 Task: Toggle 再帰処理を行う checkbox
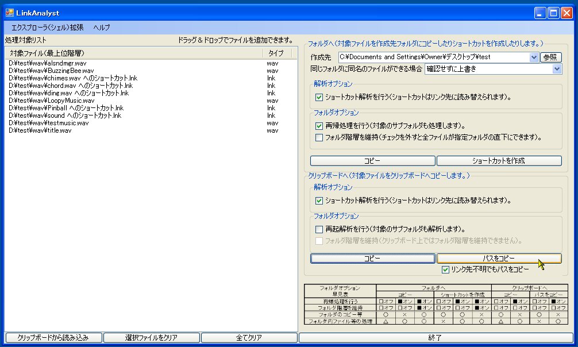(x=319, y=126)
